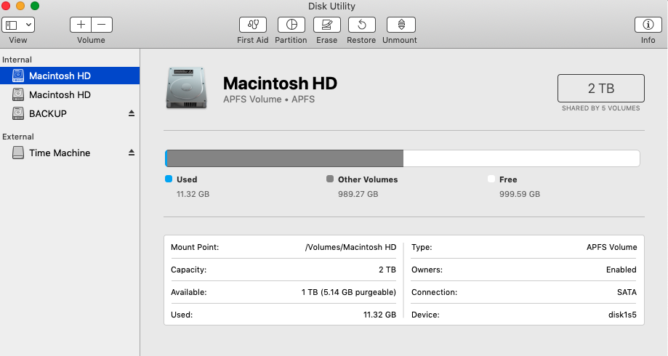The width and height of the screenshot is (668, 356).
Task: Select the highlighted Macintosh HD volume
Action: [x=70, y=76]
